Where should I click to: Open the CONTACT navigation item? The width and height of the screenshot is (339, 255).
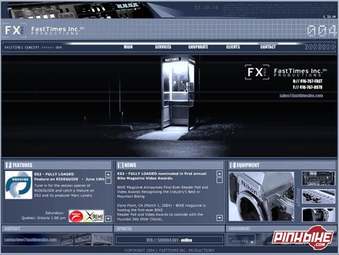(268, 47)
